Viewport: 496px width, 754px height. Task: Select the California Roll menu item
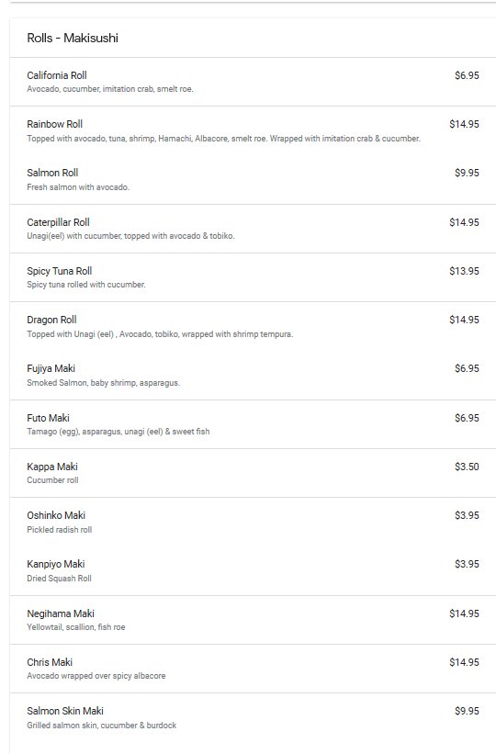[253, 82]
